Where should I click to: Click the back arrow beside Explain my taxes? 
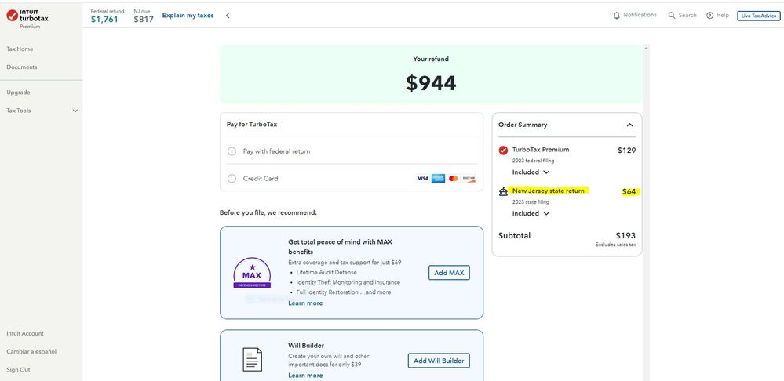tap(228, 16)
